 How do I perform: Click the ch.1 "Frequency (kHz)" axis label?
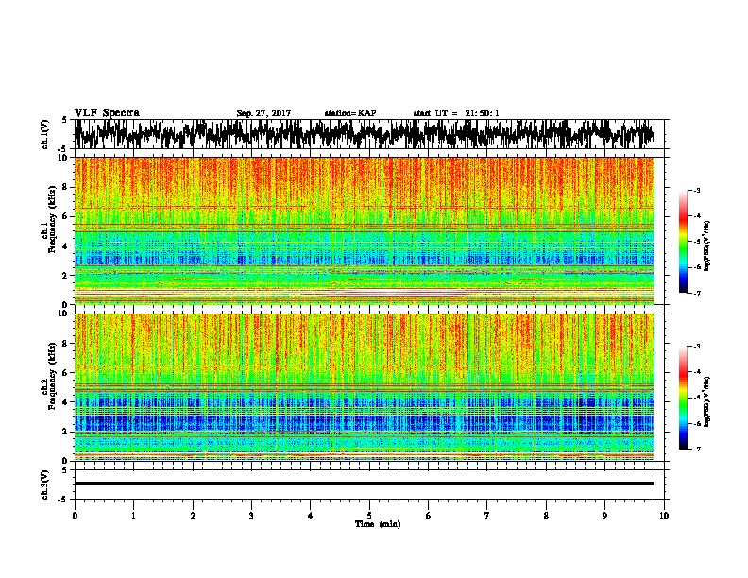tap(52, 220)
